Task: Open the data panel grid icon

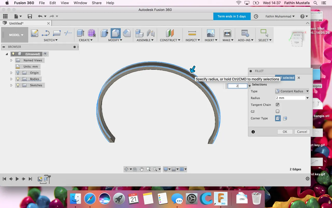Action: pyautogui.click(x=5, y=16)
